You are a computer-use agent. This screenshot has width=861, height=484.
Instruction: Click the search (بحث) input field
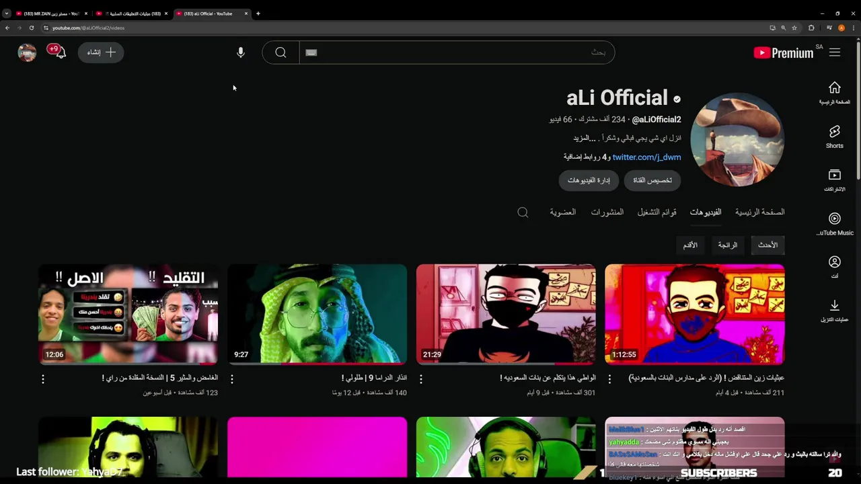pos(457,52)
